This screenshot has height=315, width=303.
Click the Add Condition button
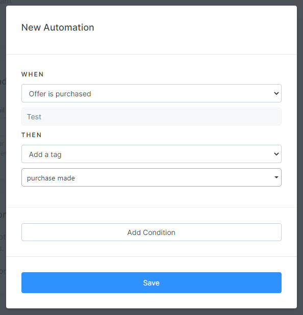[x=151, y=232]
